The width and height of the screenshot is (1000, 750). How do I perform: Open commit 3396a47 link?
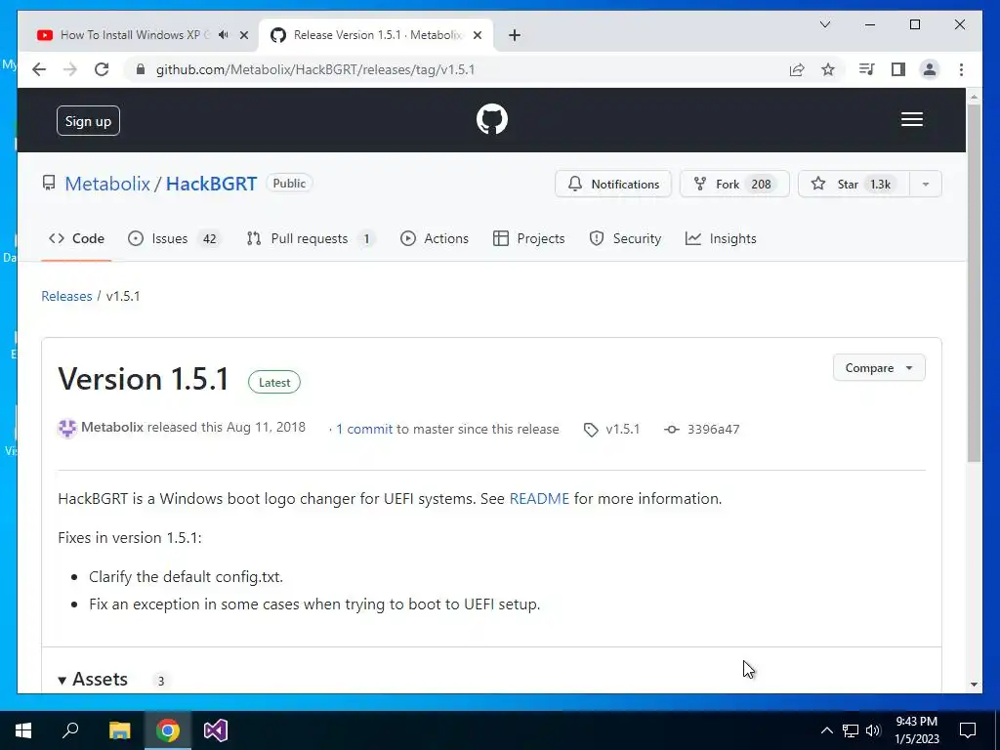702,430
